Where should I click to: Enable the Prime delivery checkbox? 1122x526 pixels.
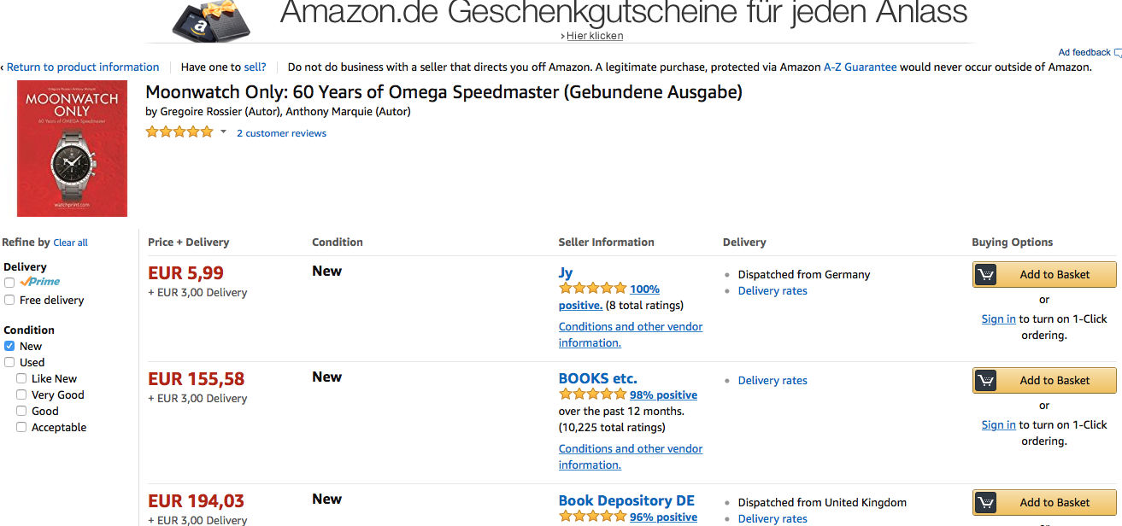point(9,283)
